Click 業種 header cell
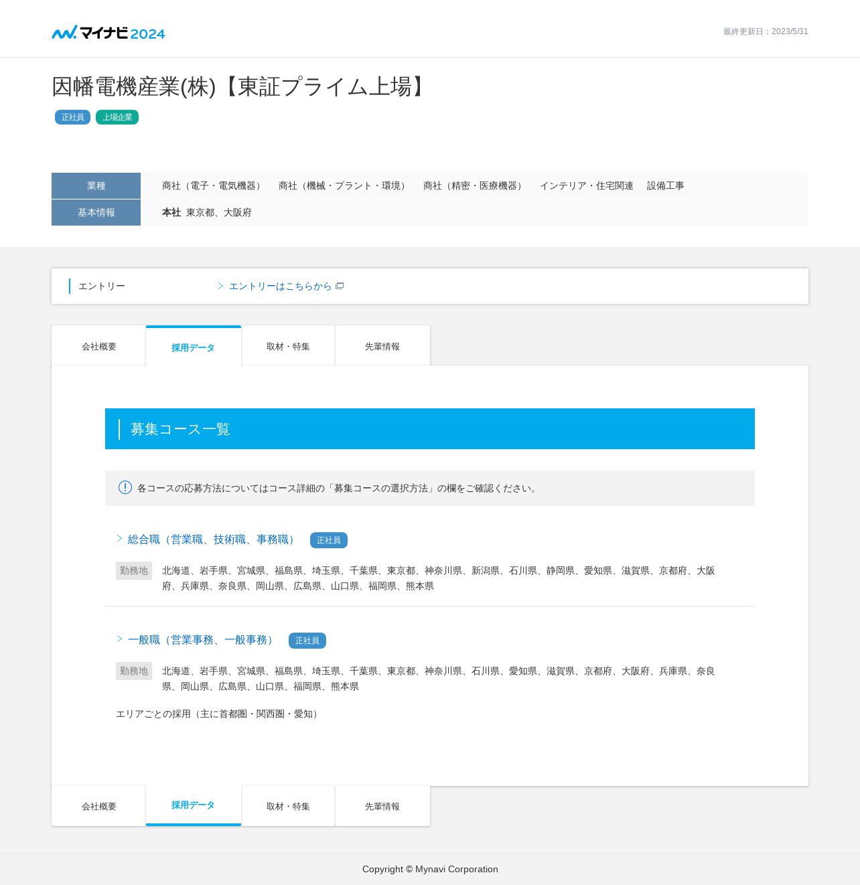 tap(96, 185)
